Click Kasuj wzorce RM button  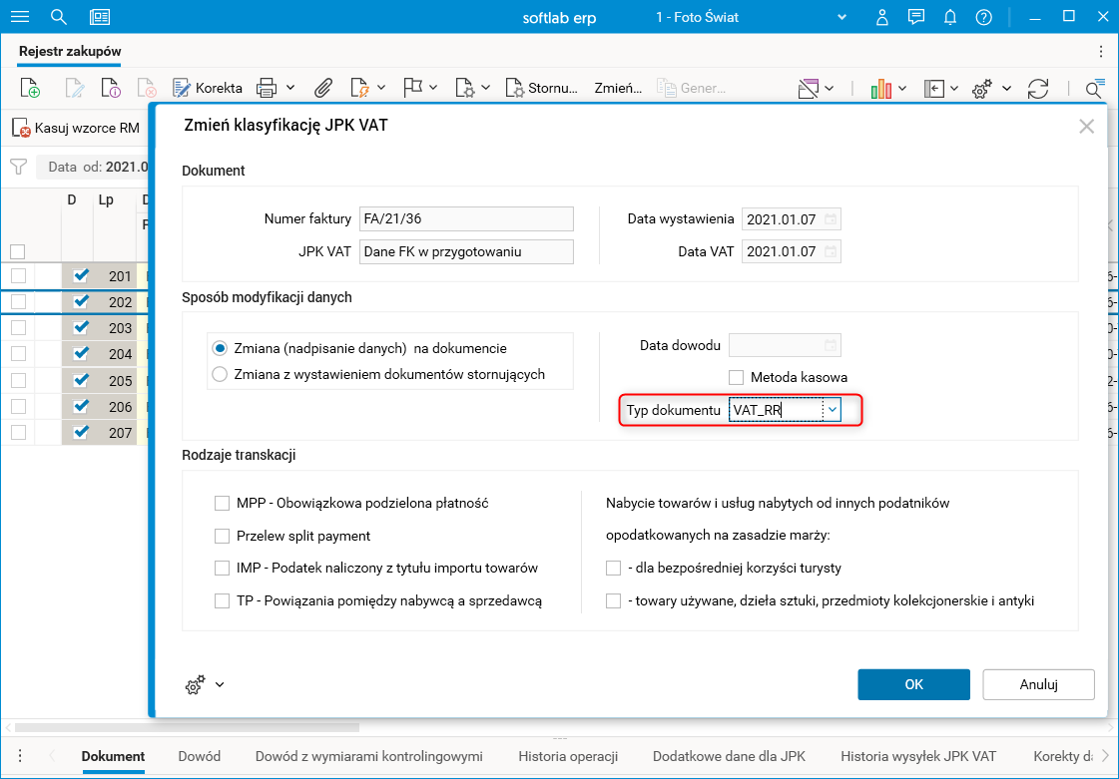(76, 129)
